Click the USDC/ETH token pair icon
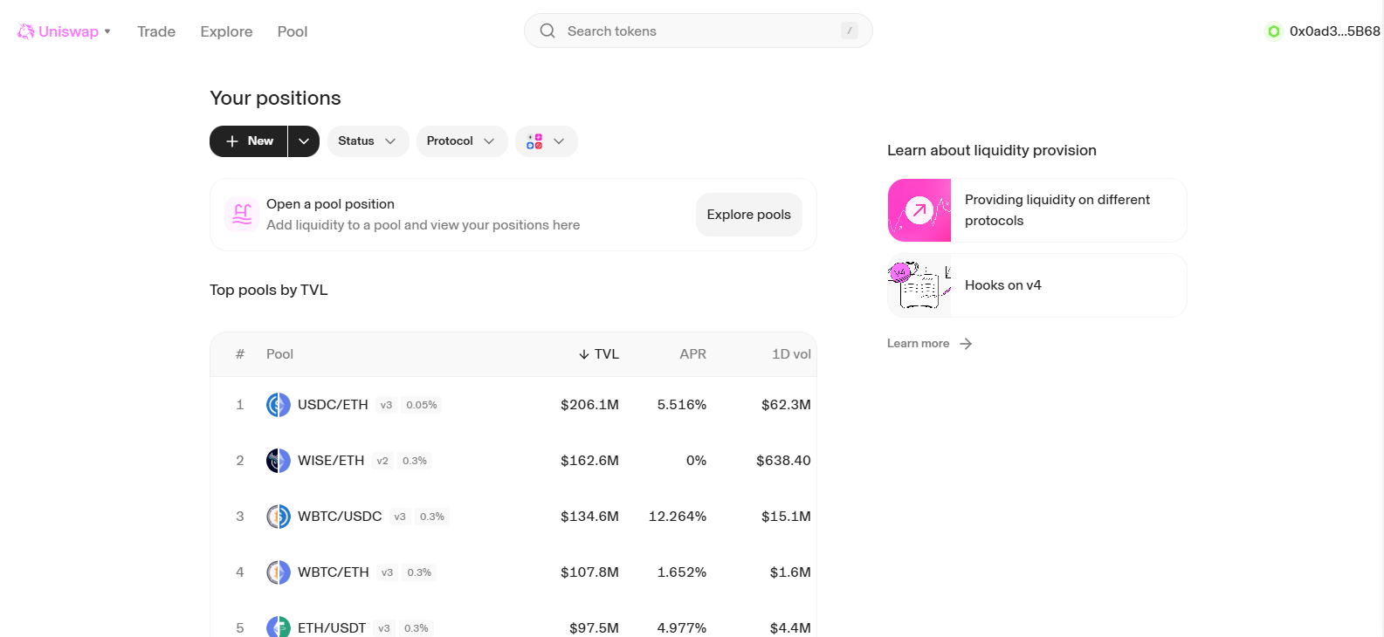Image resolution: width=1384 pixels, height=637 pixels. (279, 405)
